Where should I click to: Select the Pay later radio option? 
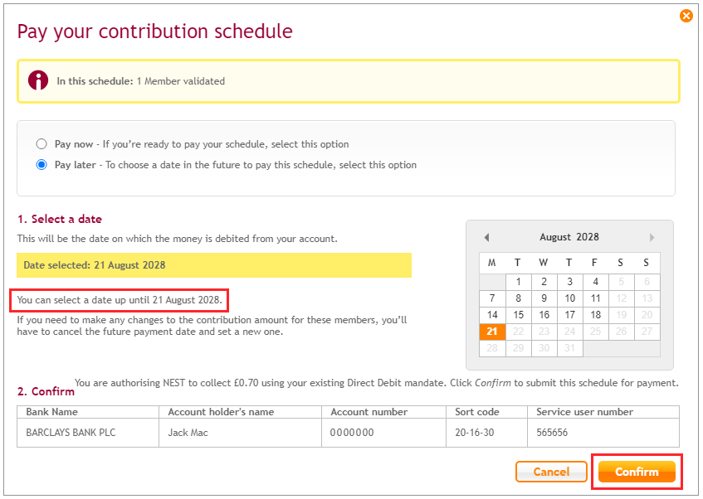[41, 165]
